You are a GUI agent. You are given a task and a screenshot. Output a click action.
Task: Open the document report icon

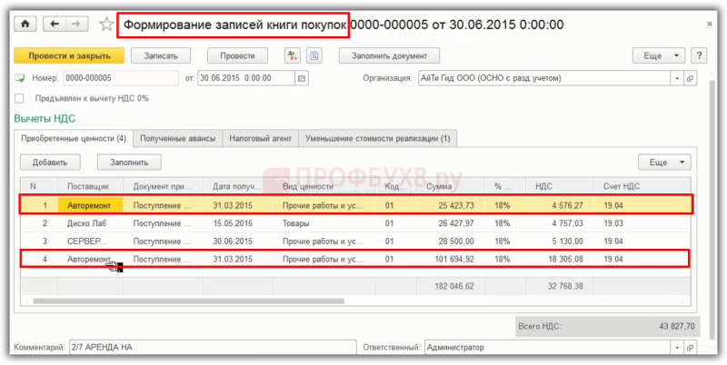[x=314, y=55]
